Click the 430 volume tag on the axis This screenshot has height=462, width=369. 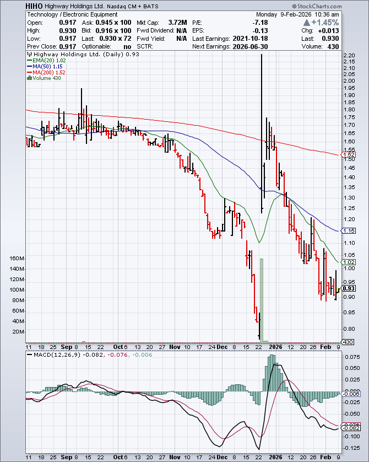[x=348, y=342]
